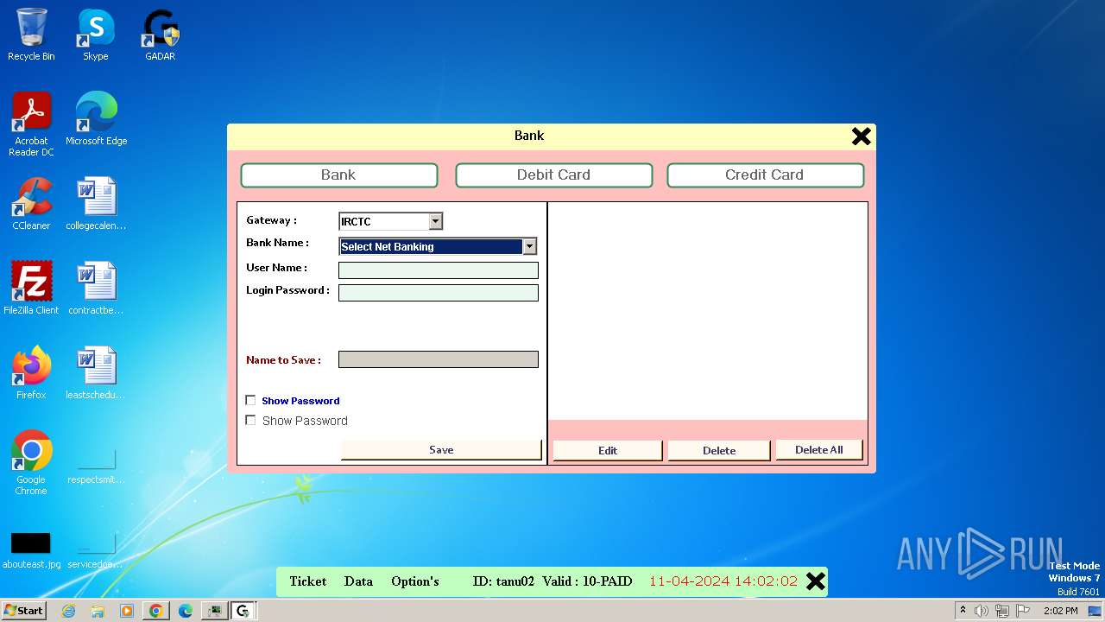The image size is (1105, 622).
Task: Open CCleaner desktop shortcut
Action: pos(31,204)
